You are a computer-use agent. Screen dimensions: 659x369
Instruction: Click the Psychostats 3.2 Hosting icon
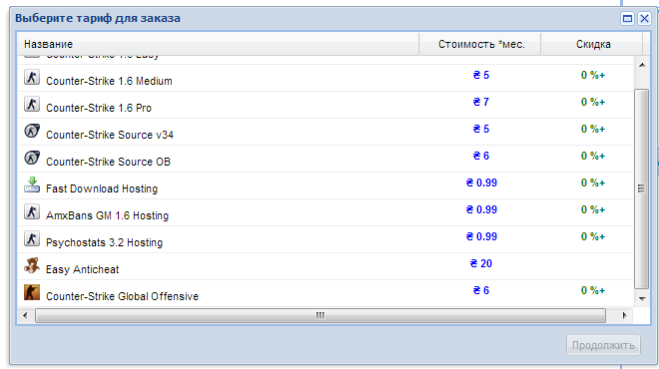pos(32,238)
